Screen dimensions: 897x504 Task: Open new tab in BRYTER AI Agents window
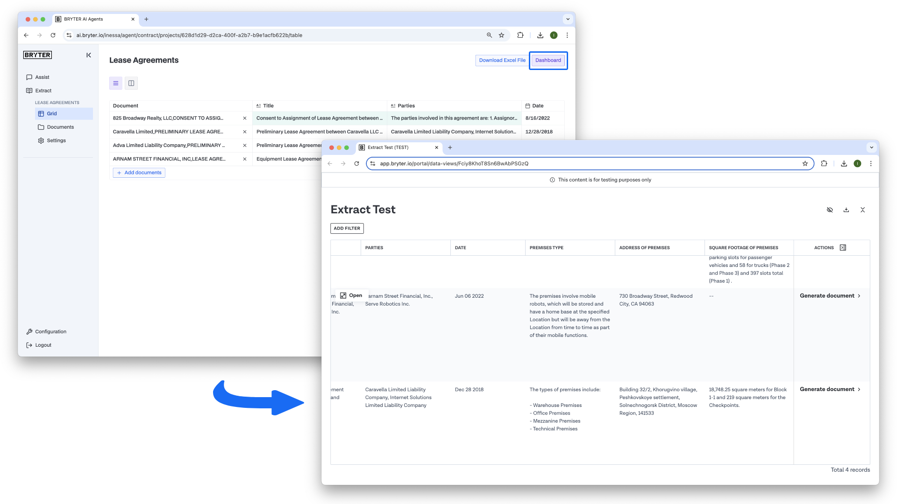point(146,19)
